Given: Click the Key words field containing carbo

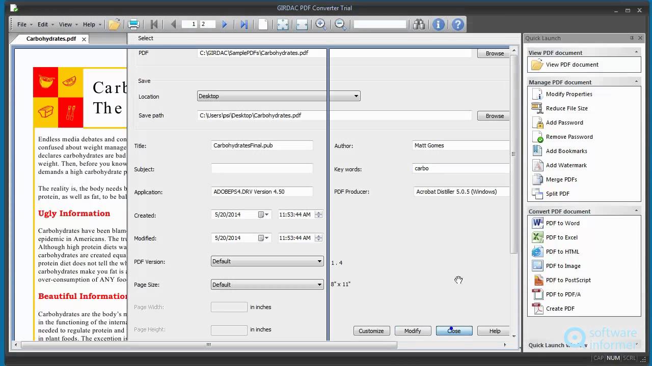Looking at the screenshot, I should coord(461,168).
